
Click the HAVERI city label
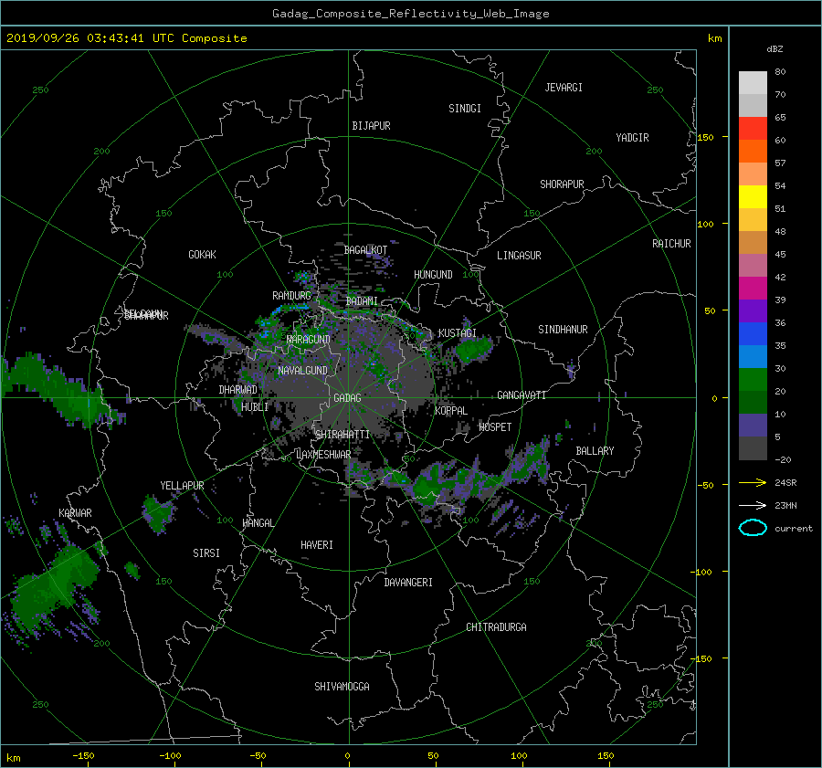(x=317, y=545)
